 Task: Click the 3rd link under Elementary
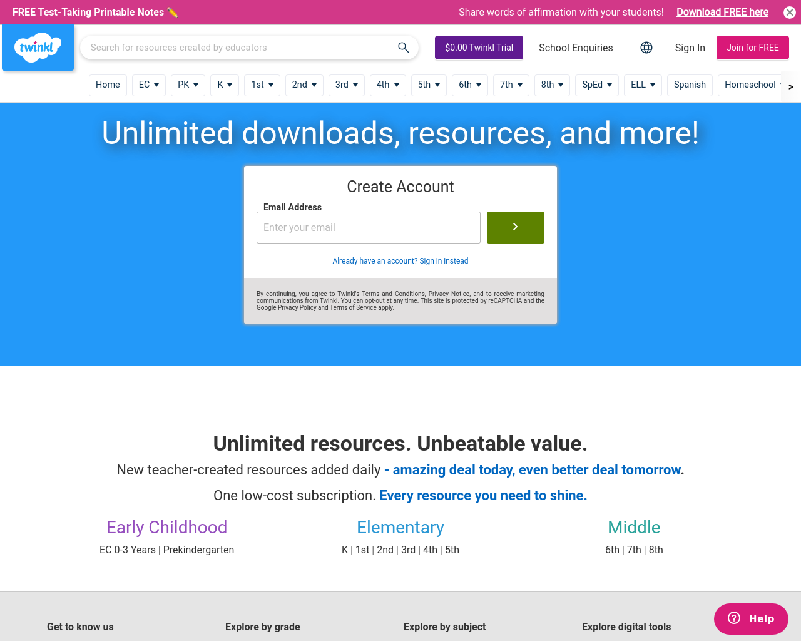point(408,550)
